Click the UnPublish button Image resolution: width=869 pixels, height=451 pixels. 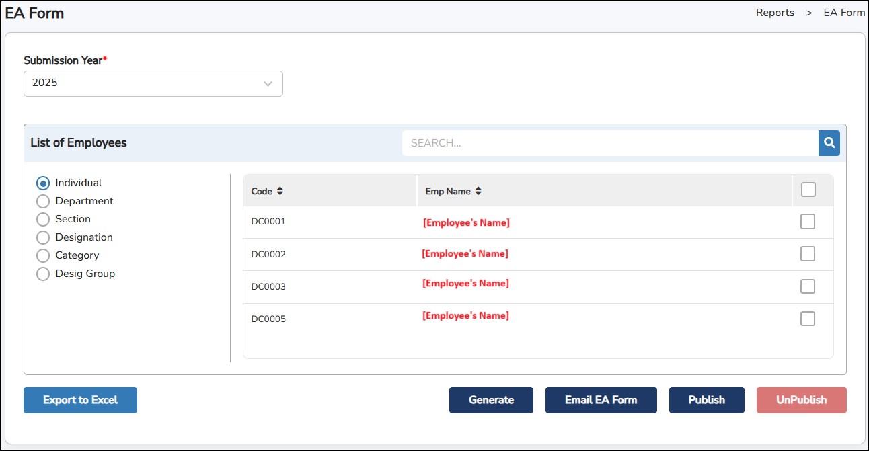pos(801,400)
